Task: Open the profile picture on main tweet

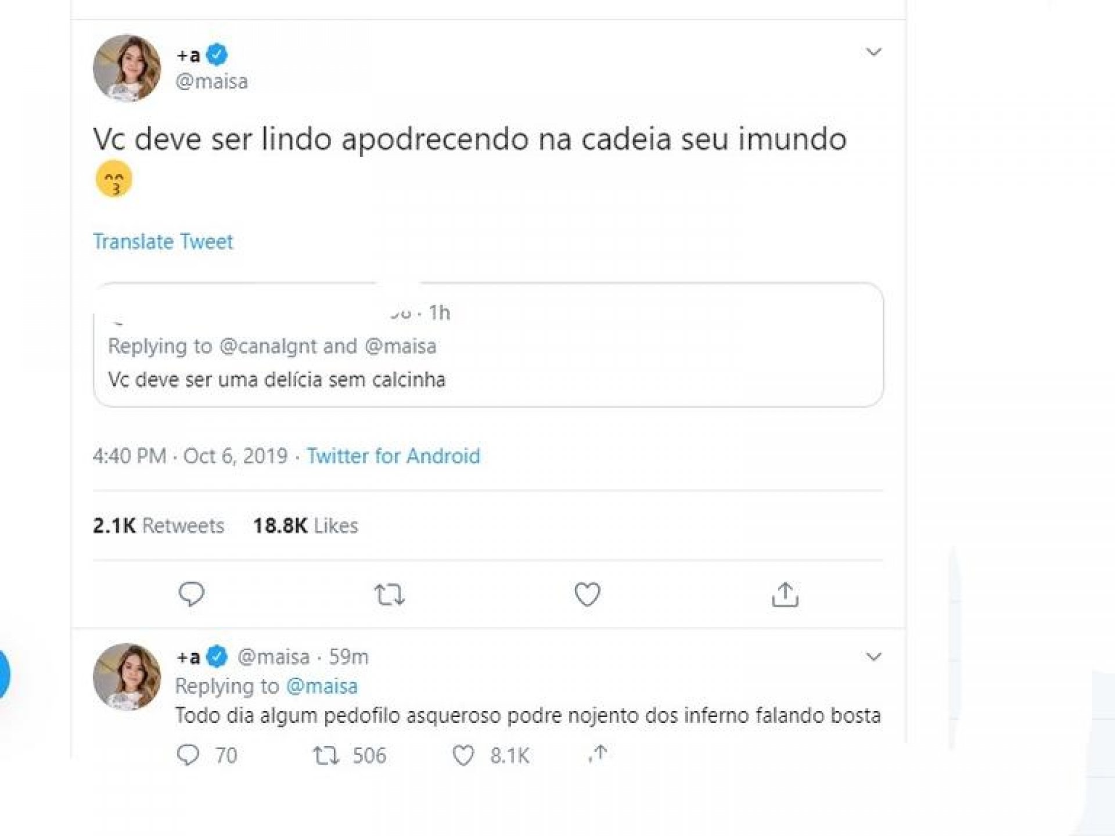Action: pos(127,68)
